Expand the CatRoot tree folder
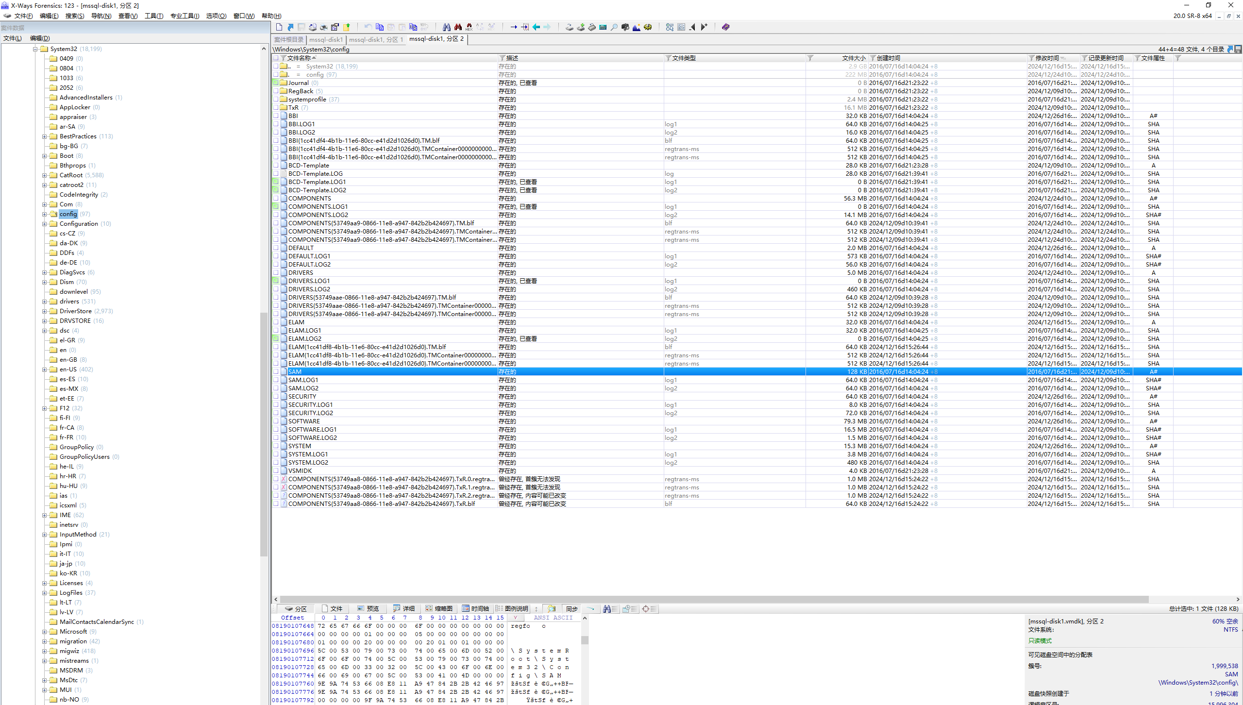This screenshot has width=1243, height=705. (x=45, y=175)
